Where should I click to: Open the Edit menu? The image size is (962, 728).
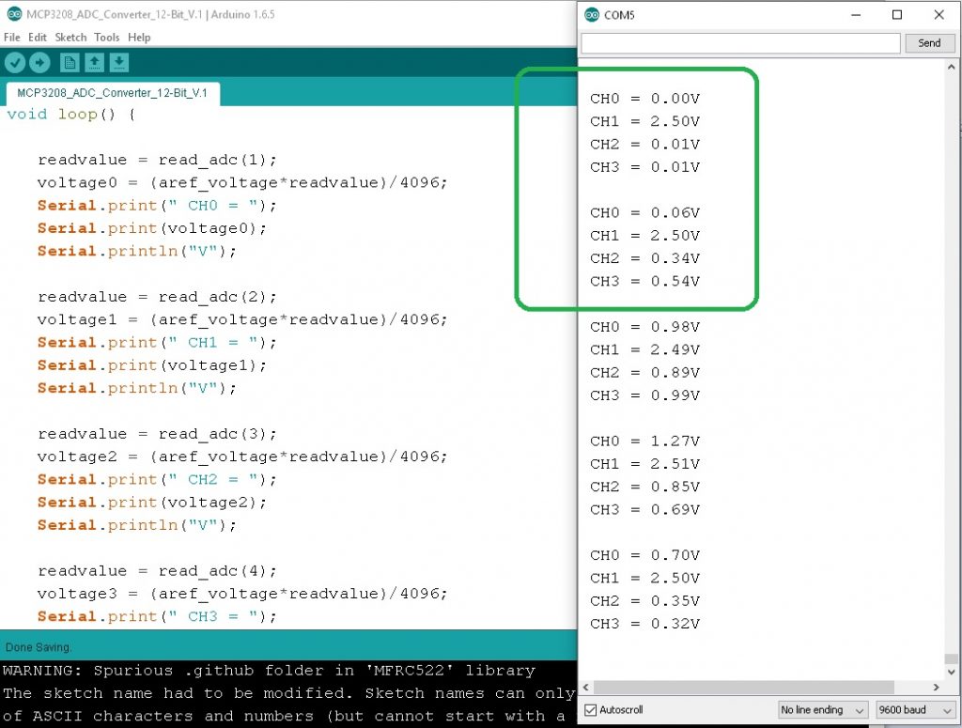click(38, 38)
